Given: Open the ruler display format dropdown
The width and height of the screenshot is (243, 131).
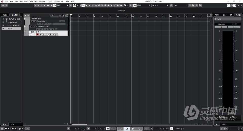Looking at the screenshot, I should tap(211, 16).
